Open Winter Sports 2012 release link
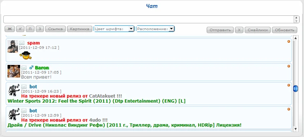The image size is (304, 137). (x=97, y=101)
